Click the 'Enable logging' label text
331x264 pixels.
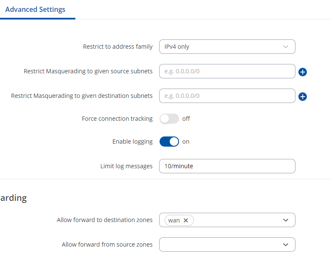132,142
